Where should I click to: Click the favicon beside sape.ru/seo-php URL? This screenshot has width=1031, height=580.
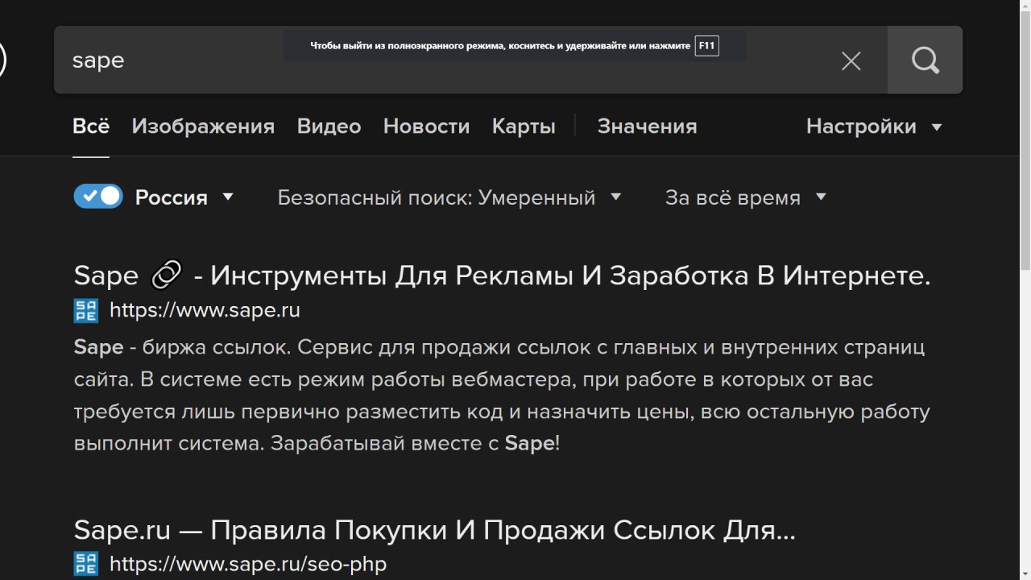click(x=85, y=564)
